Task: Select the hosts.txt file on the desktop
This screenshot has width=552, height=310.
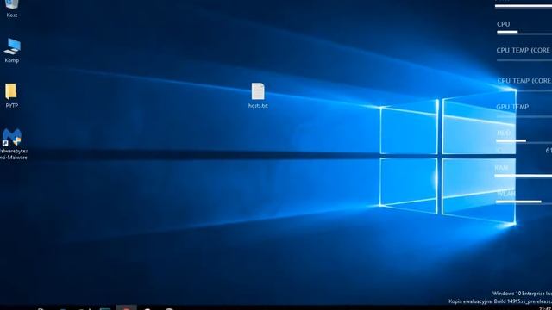Action: [258, 96]
